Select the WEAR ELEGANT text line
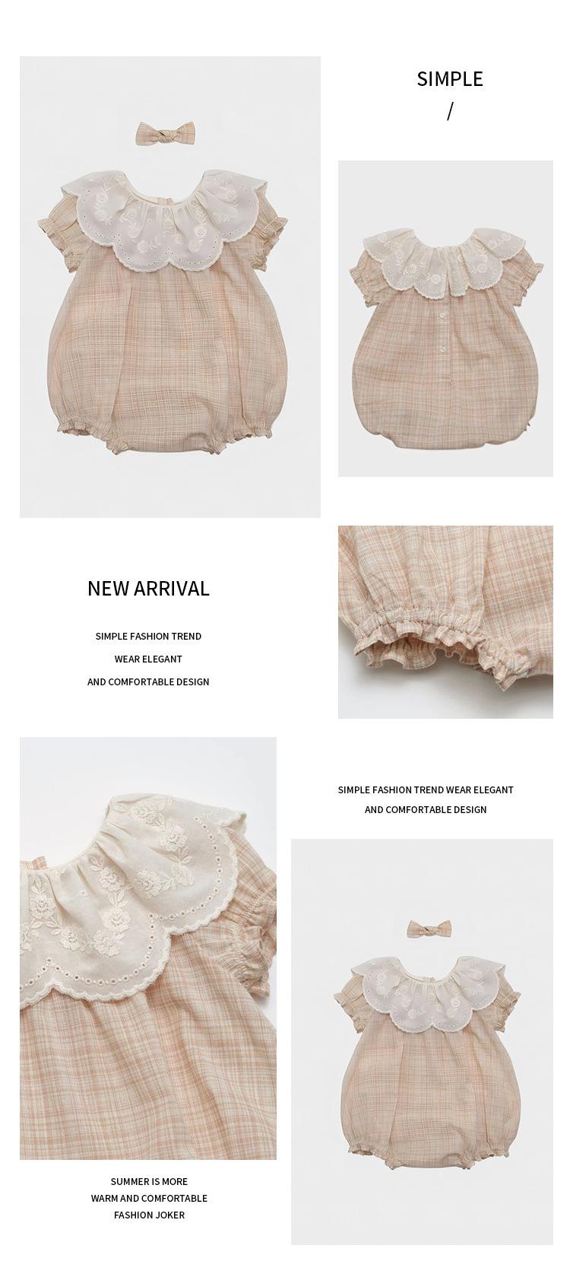Viewport: 570px width, 1274px height. (x=148, y=659)
